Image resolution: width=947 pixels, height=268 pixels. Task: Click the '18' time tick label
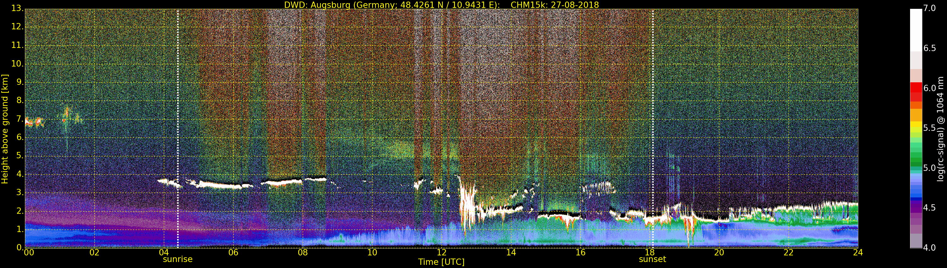[650, 253]
